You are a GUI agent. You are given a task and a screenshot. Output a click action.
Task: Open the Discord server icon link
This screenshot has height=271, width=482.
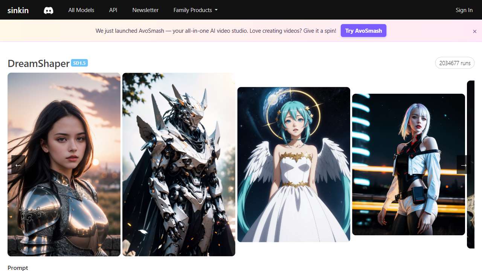coord(49,10)
